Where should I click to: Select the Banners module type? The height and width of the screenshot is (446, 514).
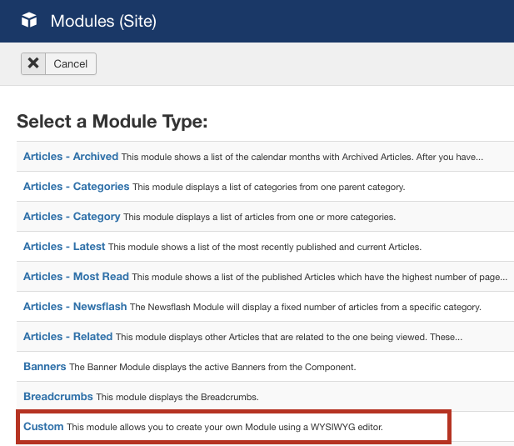45,366
